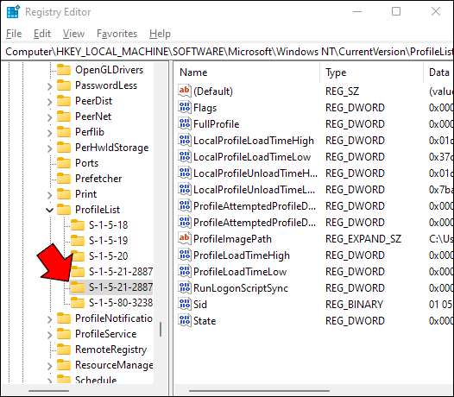Select the LocalProfileUnloadTimeL... value name

254,190
